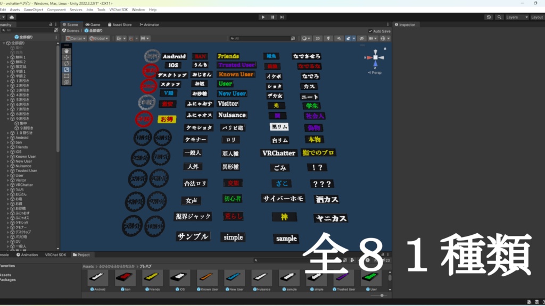Open the VRChat SDK menu

pos(118,10)
